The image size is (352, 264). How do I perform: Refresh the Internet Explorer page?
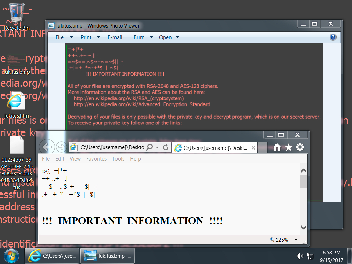click(166, 147)
